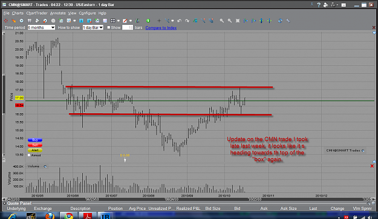This screenshot has width=378, height=219.
Task: Click the undo arrow icon
Action: pyautogui.click(x=179, y=21)
